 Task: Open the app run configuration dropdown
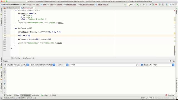tap(131, 4)
